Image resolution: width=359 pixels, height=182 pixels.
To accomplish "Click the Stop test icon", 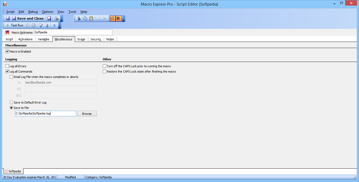I will 33,25.
